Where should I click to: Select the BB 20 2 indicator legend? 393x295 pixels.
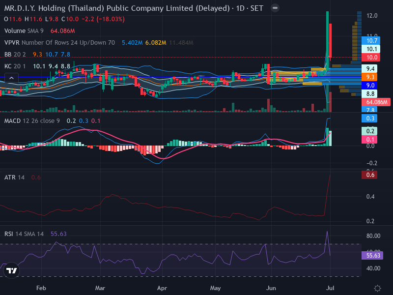pyautogui.click(x=15, y=55)
